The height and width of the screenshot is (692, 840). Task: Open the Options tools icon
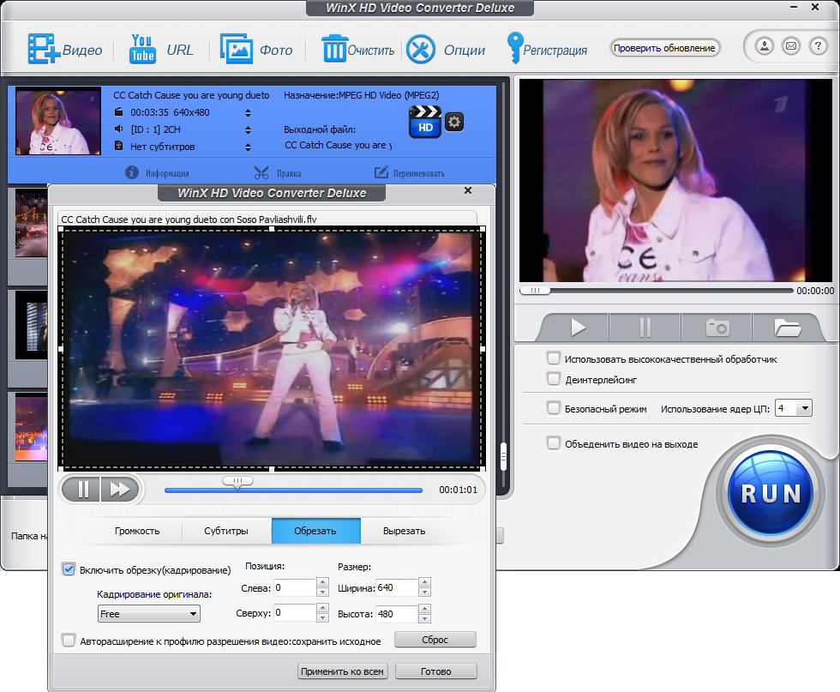point(421,50)
